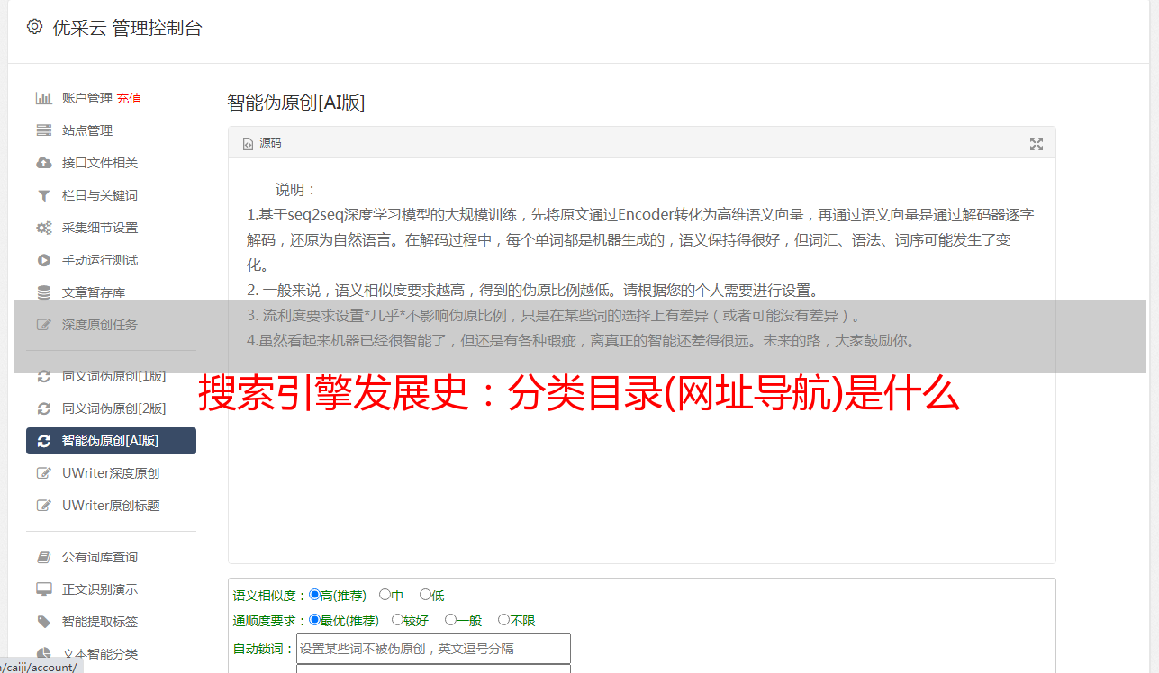Open 账户管理 menu item
Image resolution: width=1159 pixels, height=673 pixels.
tap(87, 98)
